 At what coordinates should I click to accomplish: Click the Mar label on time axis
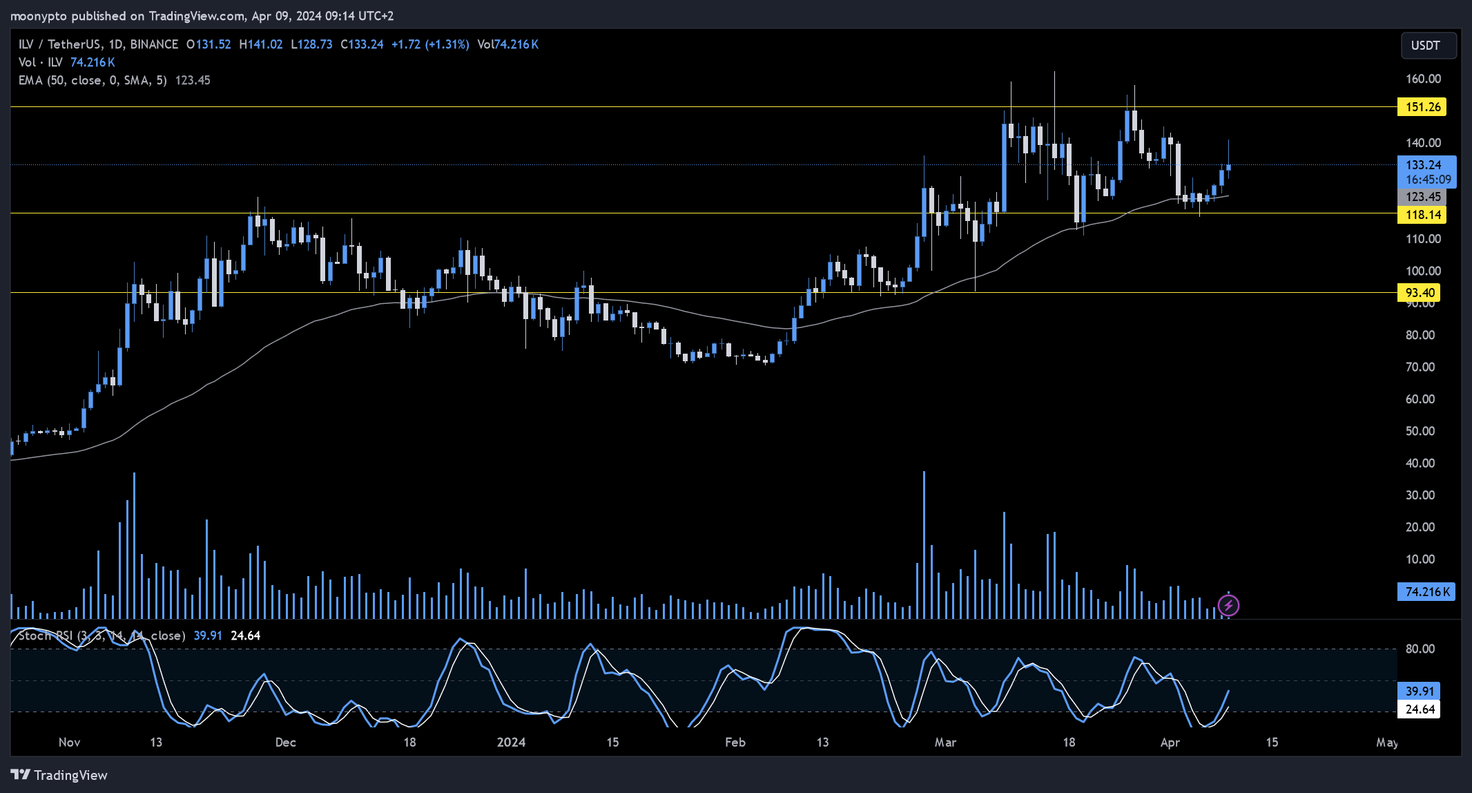945,743
